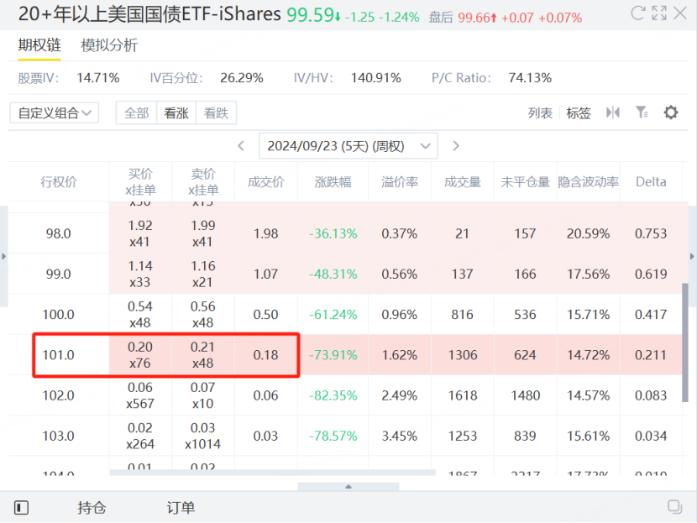The width and height of the screenshot is (697, 523).
Task: Click the horizontal scrollbar below the table
Action: 272,473
